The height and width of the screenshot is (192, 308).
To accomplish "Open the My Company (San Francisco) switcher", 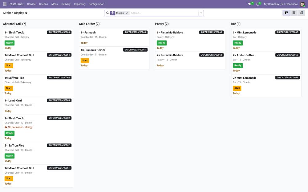I will pyautogui.click(x=281, y=4).
